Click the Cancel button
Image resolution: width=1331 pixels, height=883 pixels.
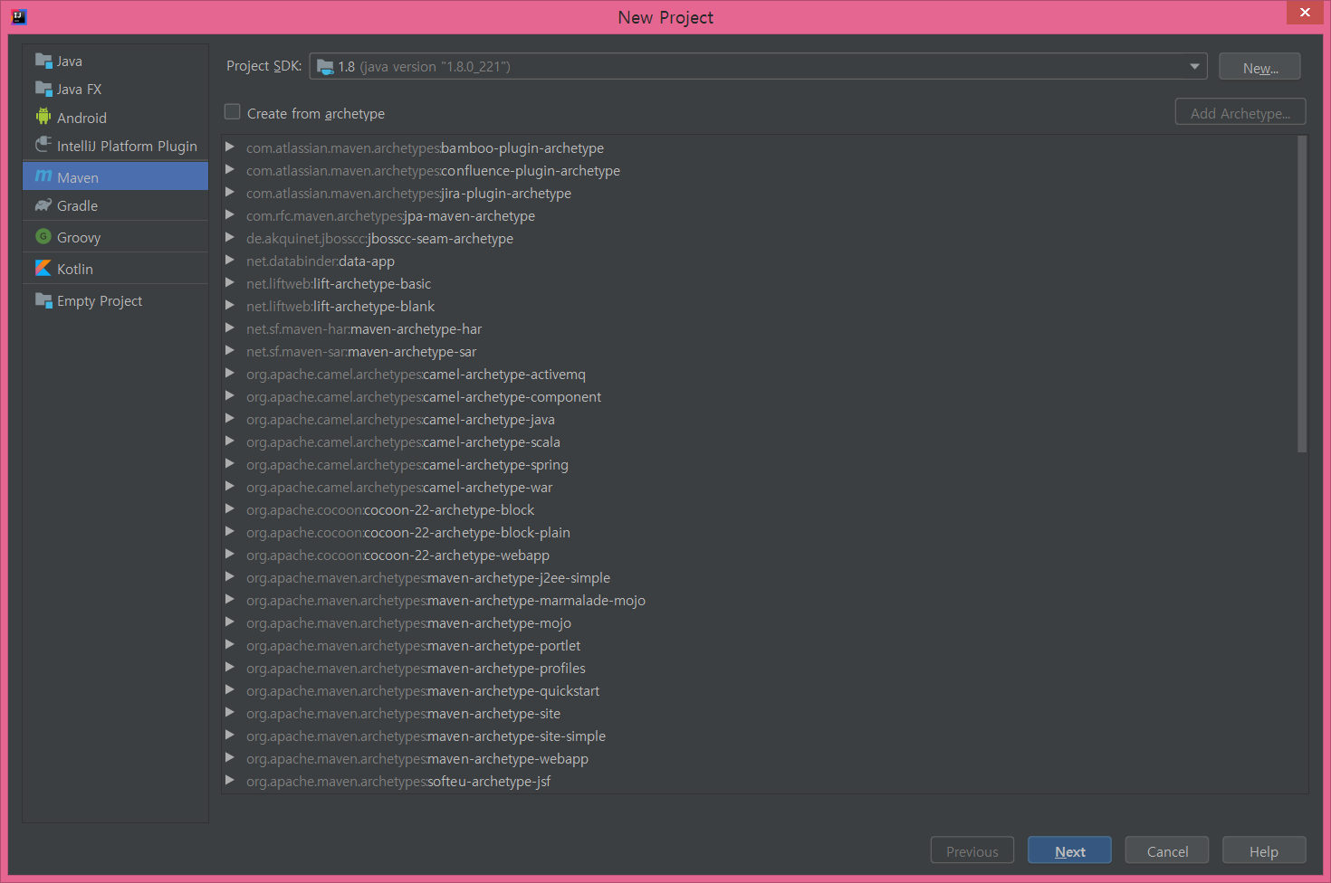[1166, 850]
